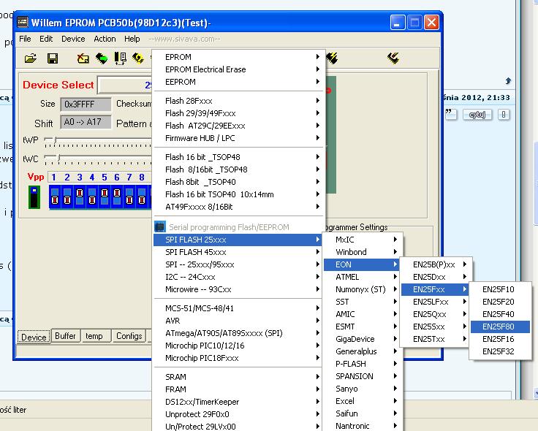Screen dimensions: 538x431
Task: Click the chip with ruler toolbar icon
Action: pos(120,58)
